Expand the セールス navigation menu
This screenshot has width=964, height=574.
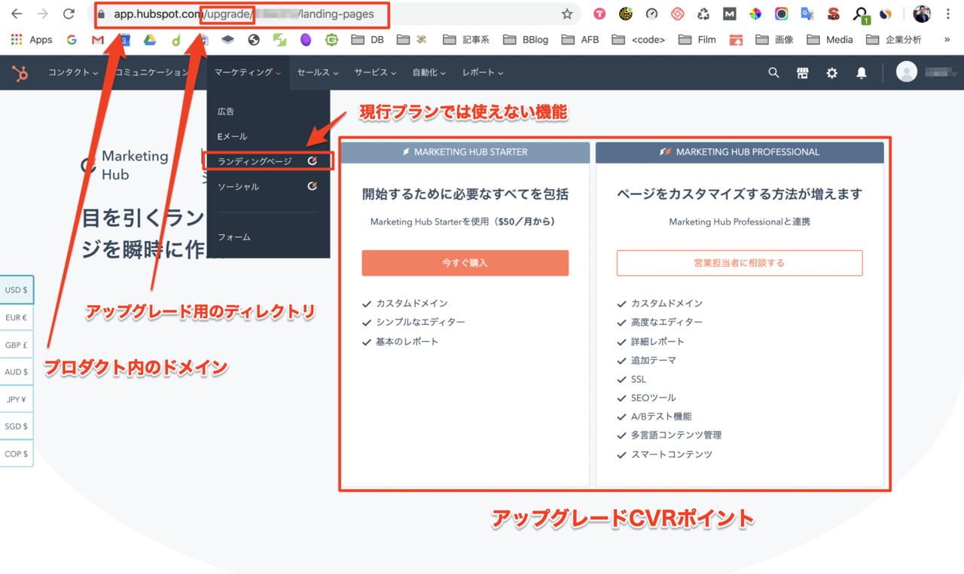click(x=318, y=73)
